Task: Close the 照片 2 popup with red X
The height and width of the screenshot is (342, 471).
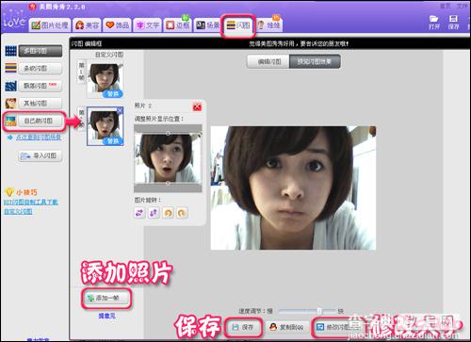Action: pyautogui.click(x=197, y=107)
